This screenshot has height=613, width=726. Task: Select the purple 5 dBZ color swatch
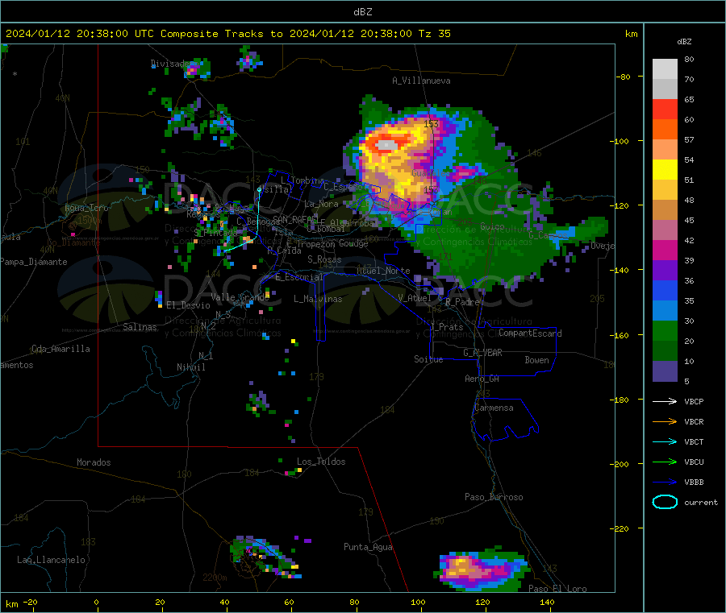tap(665, 371)
